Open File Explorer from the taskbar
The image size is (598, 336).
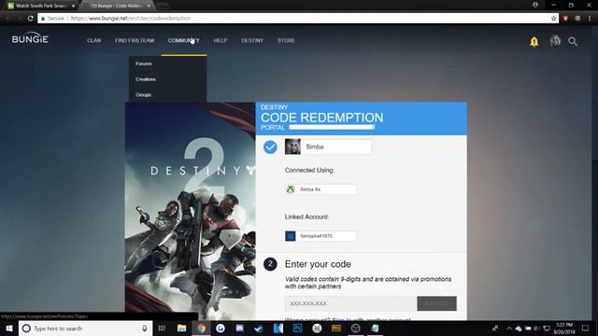[181, 328]
